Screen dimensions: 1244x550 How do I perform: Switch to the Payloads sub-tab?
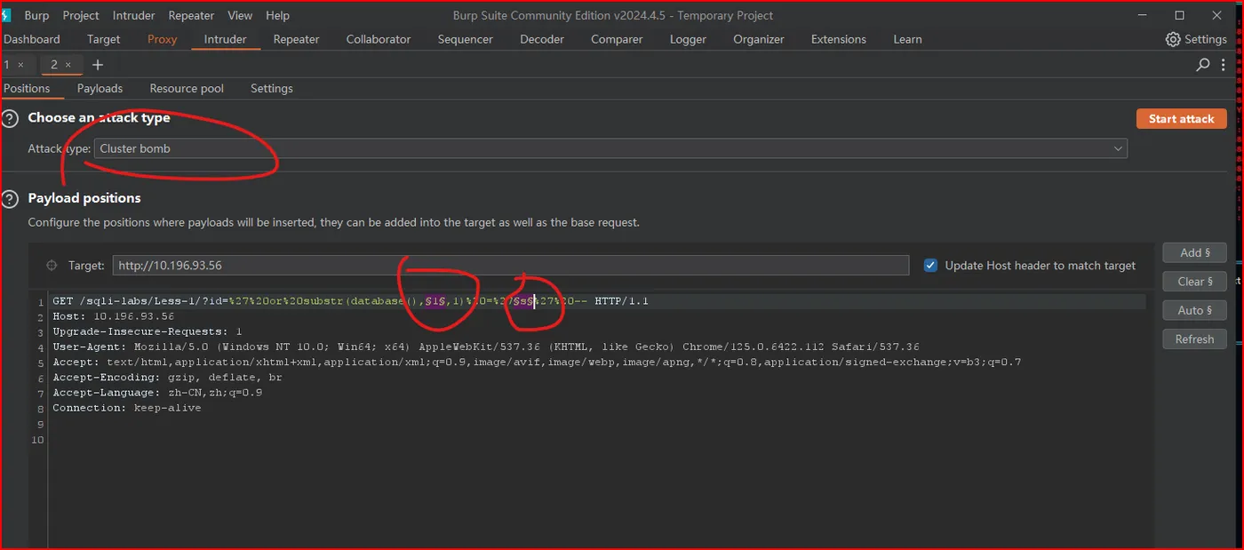pyautogui.click(x=100, y=89)
